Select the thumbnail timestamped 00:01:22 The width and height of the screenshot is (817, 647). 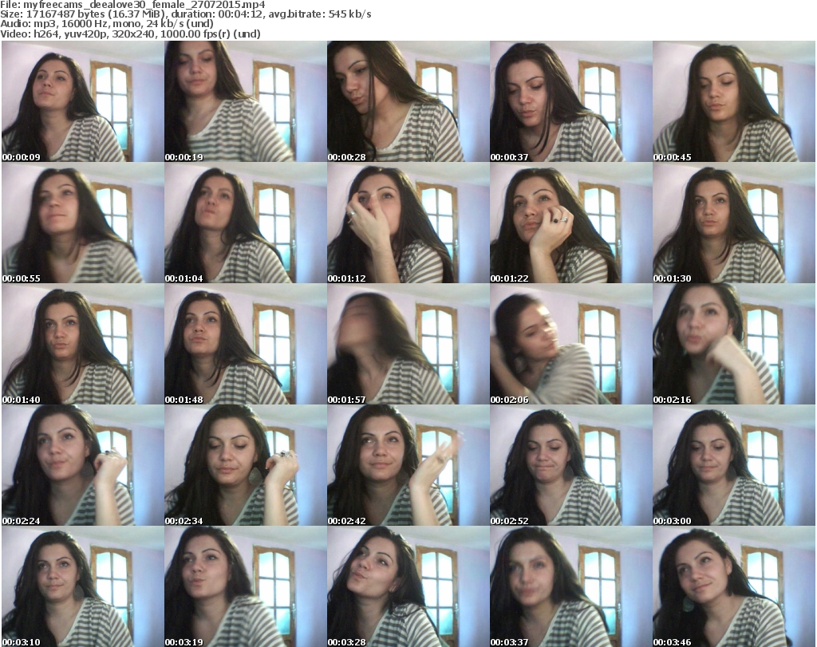(x=571, y=223)
